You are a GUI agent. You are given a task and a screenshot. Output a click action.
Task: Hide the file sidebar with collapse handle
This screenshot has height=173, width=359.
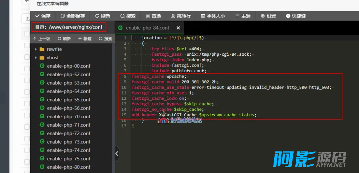pos(117,153)
